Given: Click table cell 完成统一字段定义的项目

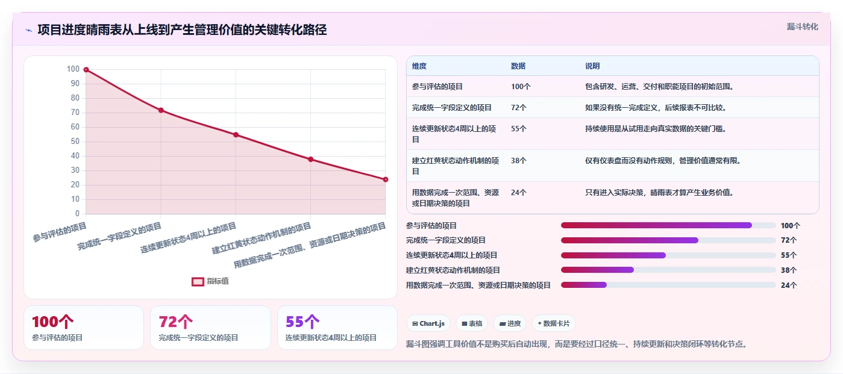Looking at the screenshot, I should click(452, 108).
